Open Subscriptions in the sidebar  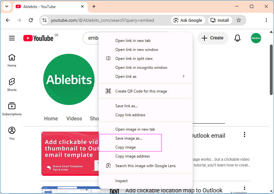tap(12, 109)
